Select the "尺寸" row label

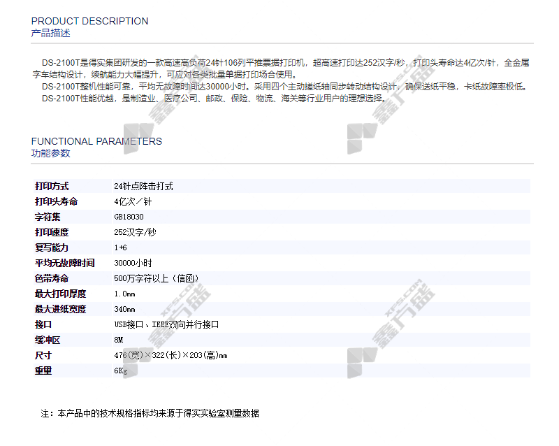(x=43, y=355)
